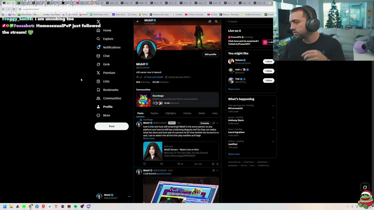Screen dimensions: 374x210
Task: Go to Profile in the sidebar
Action: (x=105, y=107)
